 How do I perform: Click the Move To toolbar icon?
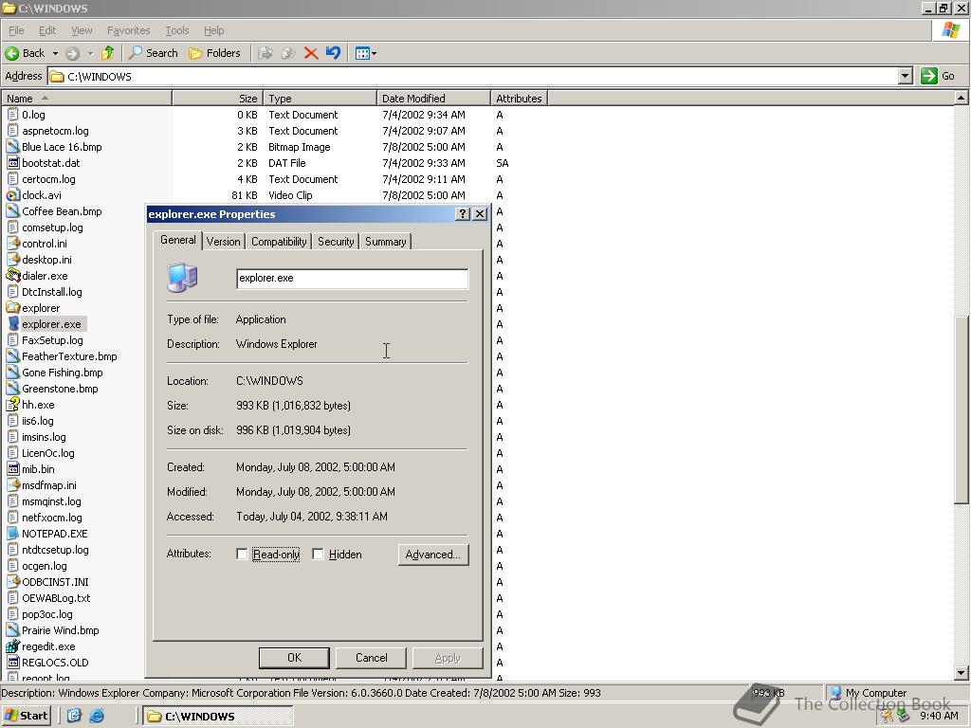266,53
